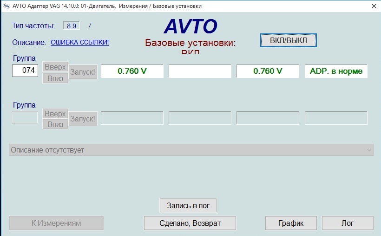The height and width of the screenshot is (236, 381).
Task: Click Вниз button of second group
Action: pyautogui.click(x=55, y=124)
